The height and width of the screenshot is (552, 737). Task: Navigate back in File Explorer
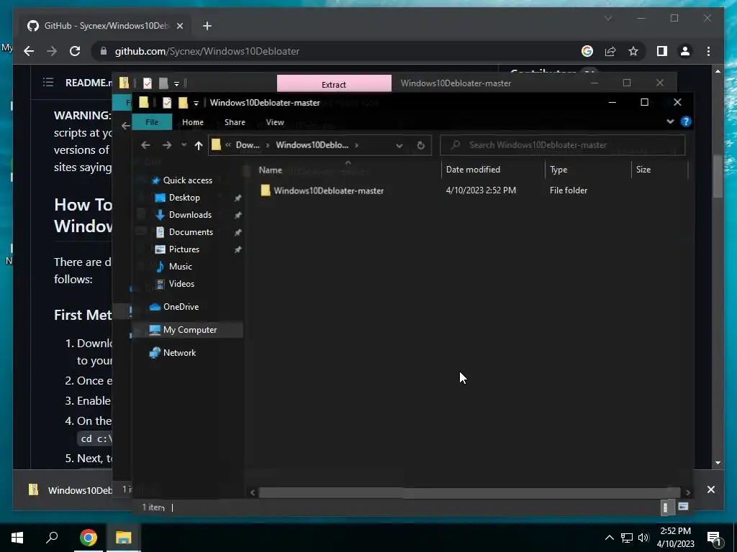point(145,145)
